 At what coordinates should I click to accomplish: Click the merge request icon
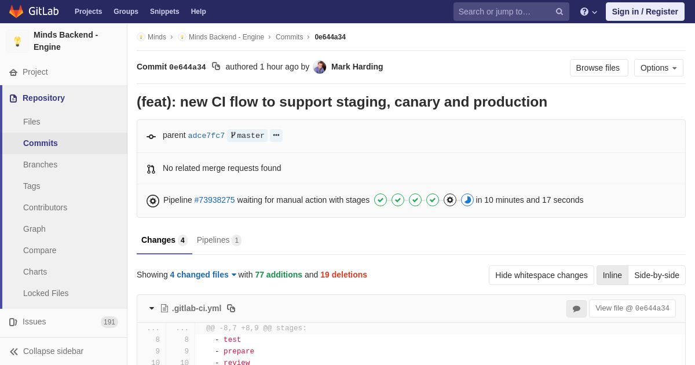151,169
